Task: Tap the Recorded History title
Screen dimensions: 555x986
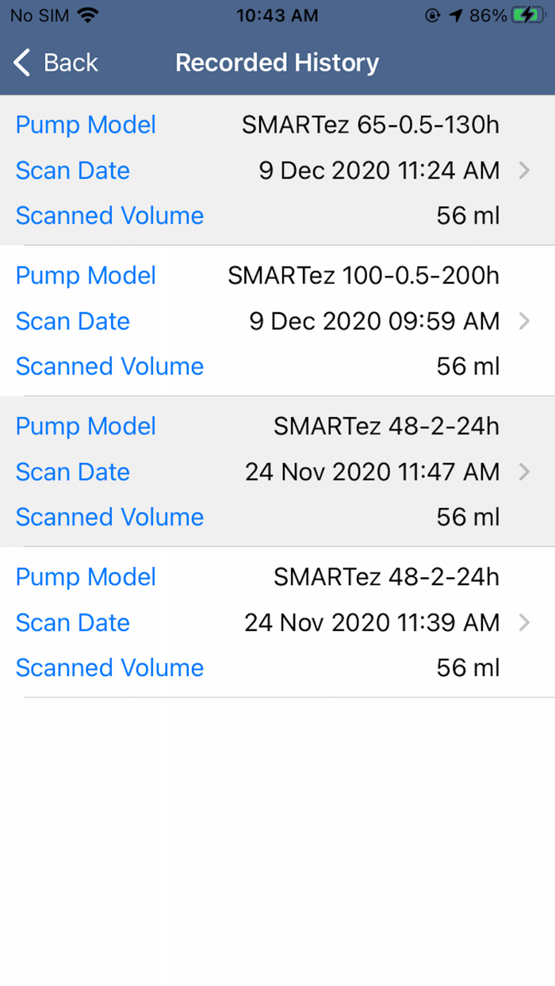Action: 277,62
